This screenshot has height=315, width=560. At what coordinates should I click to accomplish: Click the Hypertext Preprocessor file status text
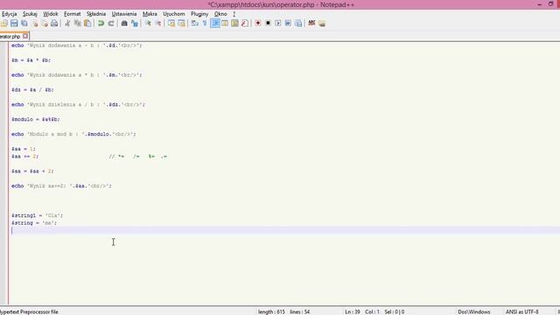(x=29, y=311)
